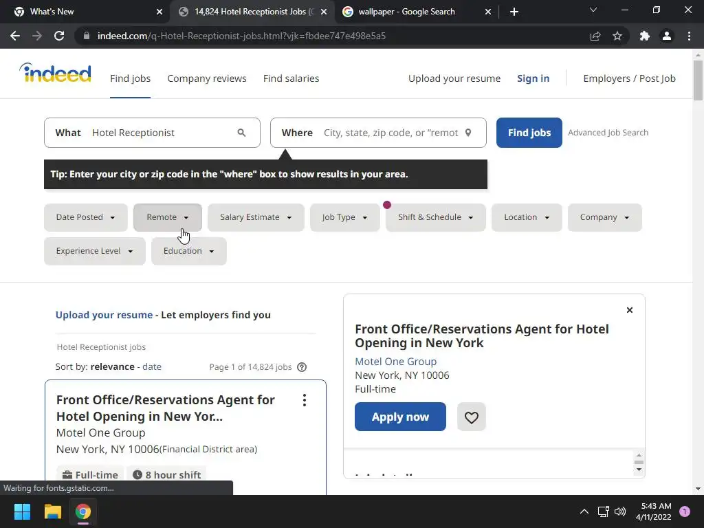Click the help icon next to job count
This screenshot has width=704, height=528.
click(302, 367)
